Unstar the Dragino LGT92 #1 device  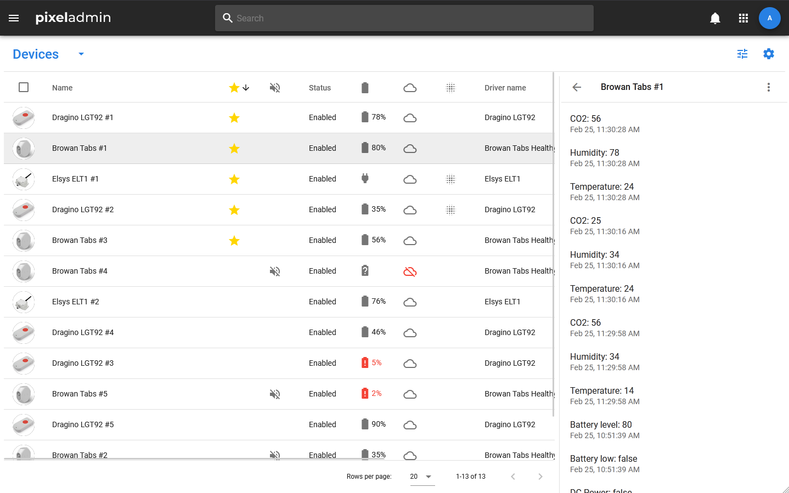pos(234,118)
